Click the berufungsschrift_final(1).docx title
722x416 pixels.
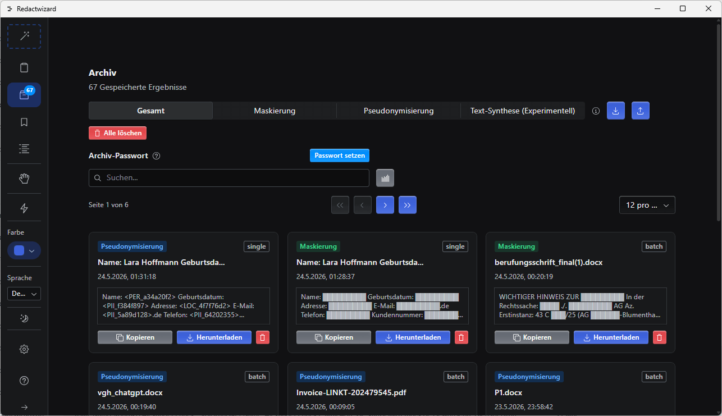[549, 262]
